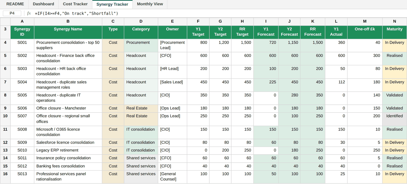
Task: Go to the Monthly View tab
Action: click(150, 4)
